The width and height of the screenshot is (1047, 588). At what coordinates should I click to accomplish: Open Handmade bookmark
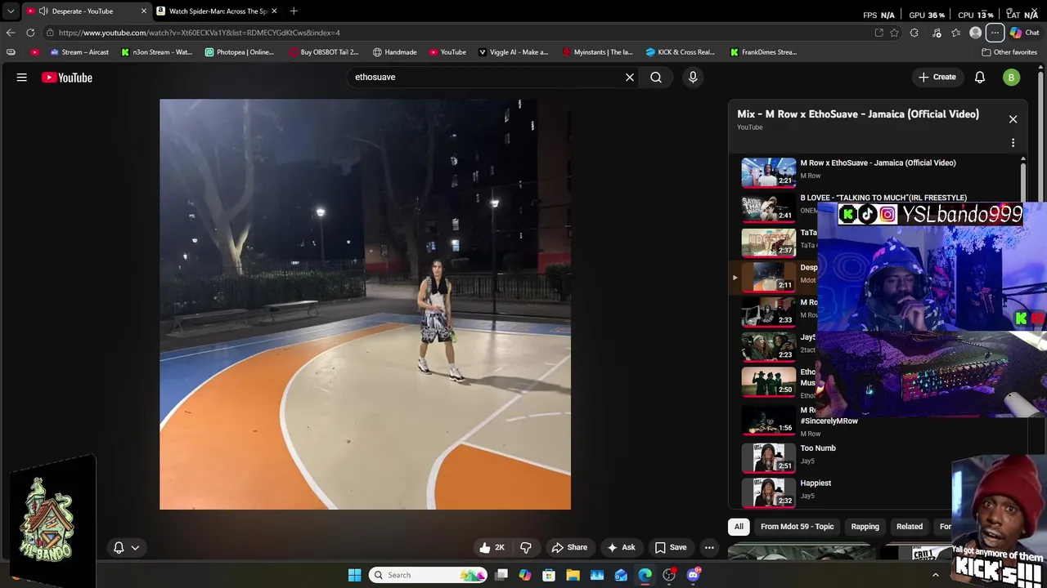coord(395,52)
